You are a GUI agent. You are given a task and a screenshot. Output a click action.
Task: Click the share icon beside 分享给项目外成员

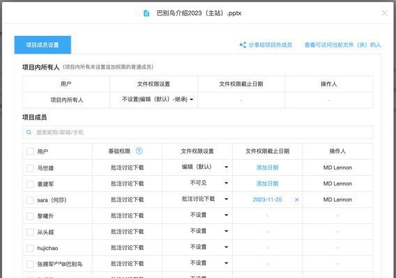243,45
